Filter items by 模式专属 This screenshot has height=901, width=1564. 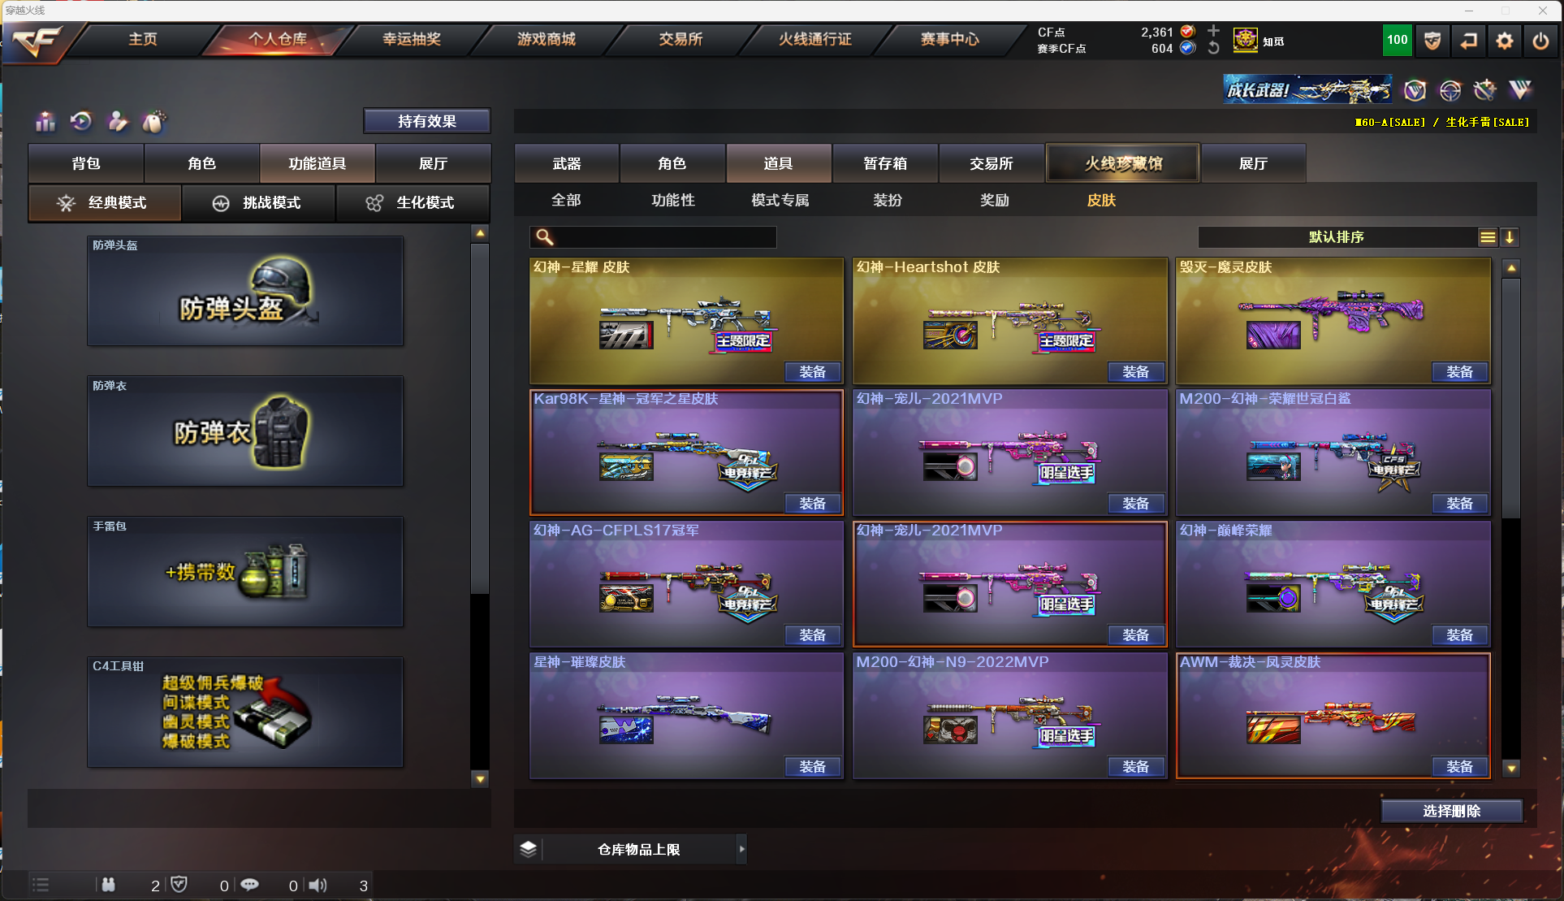pyautogui.click(x=780, y=200)
